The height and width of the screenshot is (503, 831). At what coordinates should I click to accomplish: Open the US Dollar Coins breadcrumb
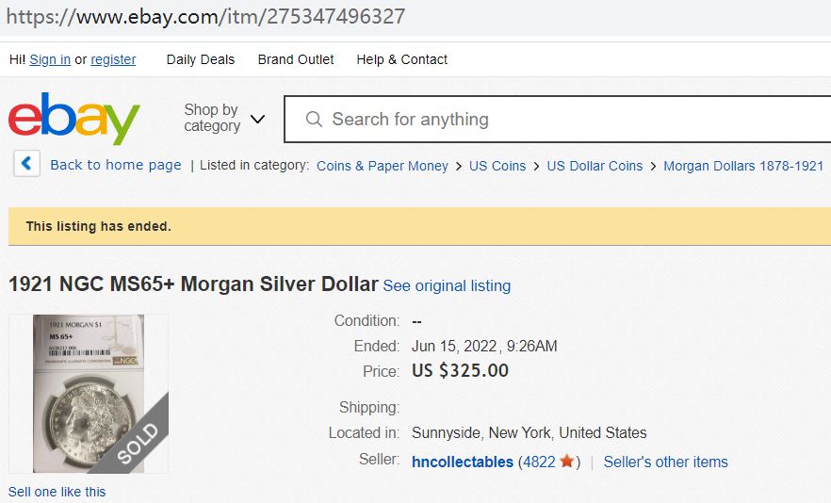coord(595,166)
